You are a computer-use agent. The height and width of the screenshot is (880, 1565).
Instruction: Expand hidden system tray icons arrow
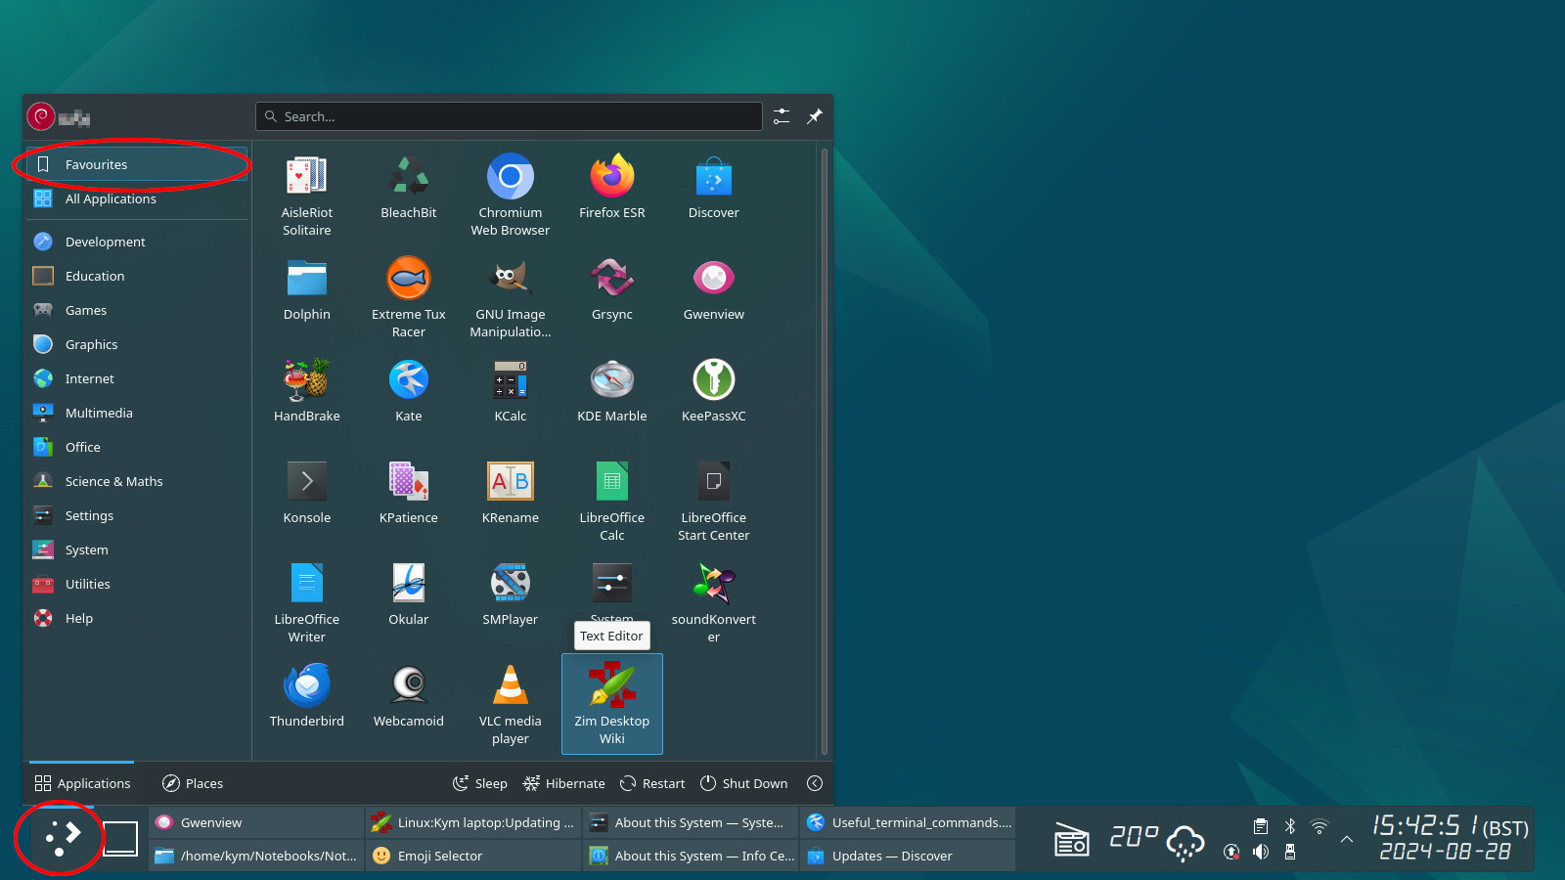click(1347, 839)
